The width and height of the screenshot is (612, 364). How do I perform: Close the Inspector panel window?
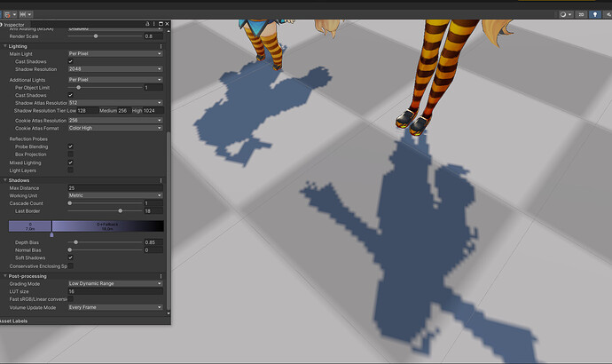point(167,24)
